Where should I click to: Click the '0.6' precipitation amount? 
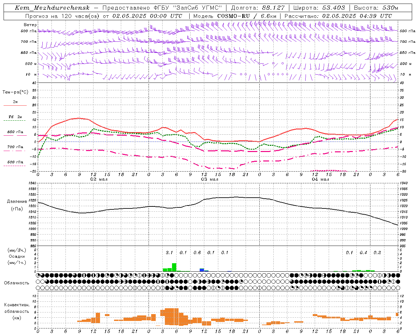point(197,253)
